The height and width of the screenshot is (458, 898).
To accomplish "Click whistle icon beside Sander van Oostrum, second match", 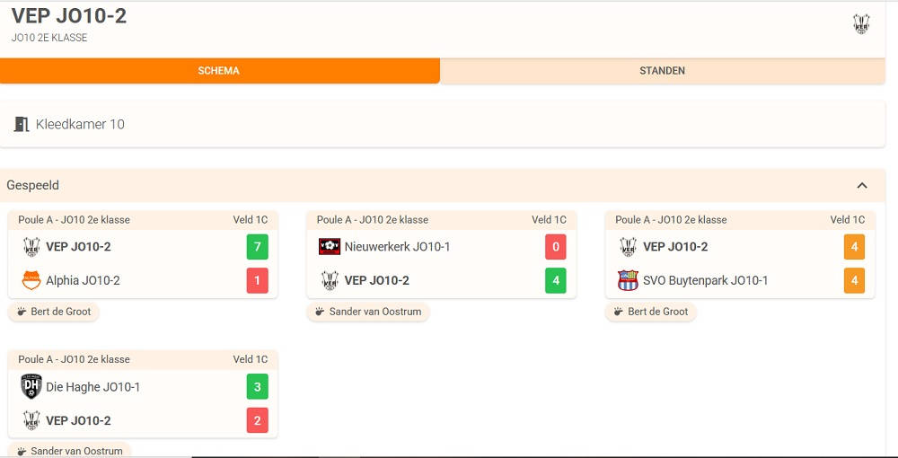I will click(x=320, y=312).
